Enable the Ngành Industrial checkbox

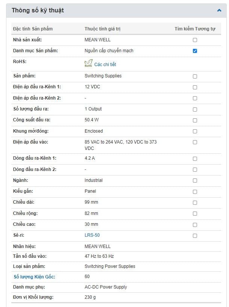195,181
